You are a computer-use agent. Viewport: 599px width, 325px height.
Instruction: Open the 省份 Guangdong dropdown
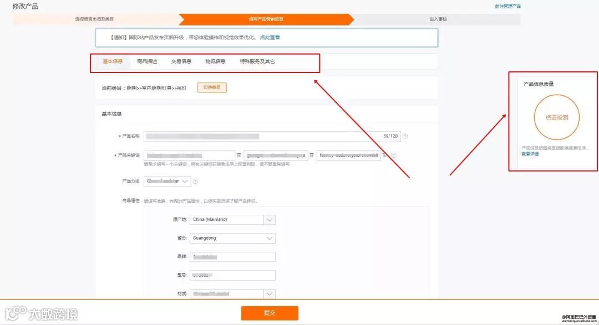[x=270, y=238]
